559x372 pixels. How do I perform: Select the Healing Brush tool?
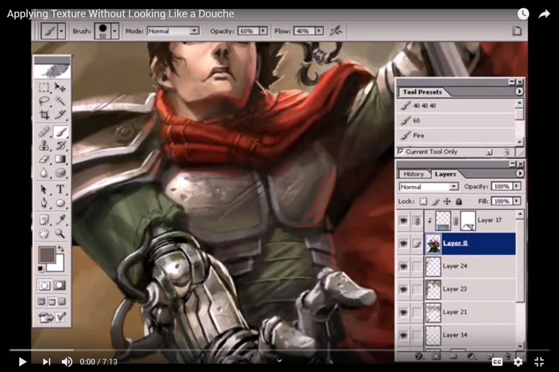tap(44, 132)
